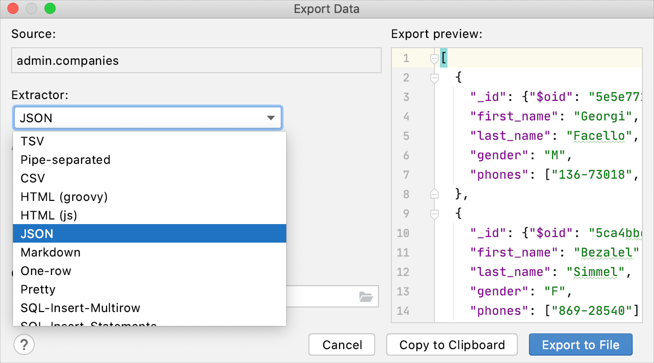Click Copy to Clipboard
The width and height of the screenshot is (654, 363).
click(452, 344)
